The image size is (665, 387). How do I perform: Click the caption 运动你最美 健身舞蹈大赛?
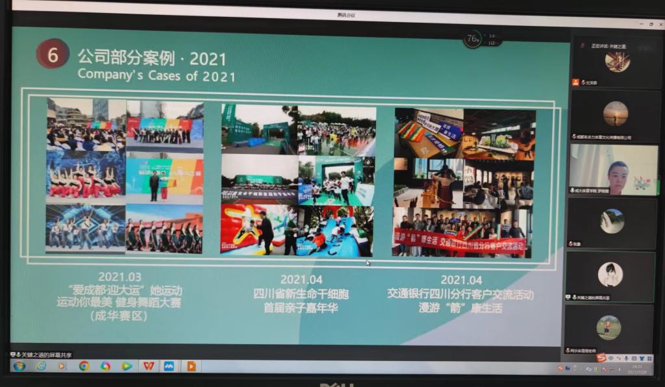(119, 302)
